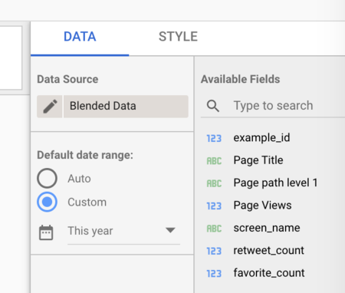The height and width of the screenshot is (293, 345).
Task: Click the ABC icon next to Page Title
Action: pyautogui.click(x=214, y=161)
